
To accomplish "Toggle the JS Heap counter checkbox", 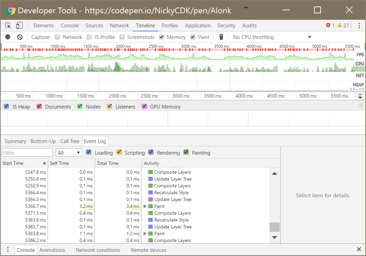I will [6, 106].
